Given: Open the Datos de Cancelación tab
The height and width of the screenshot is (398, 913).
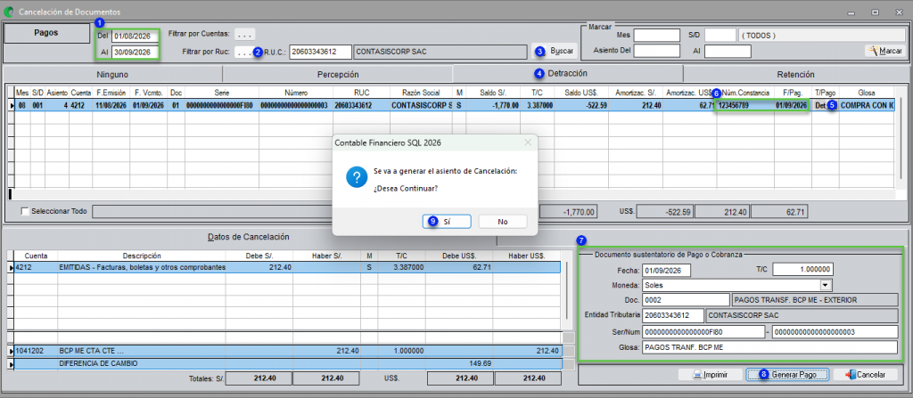Looking at the screenshot, I should (x=249, y=237).
